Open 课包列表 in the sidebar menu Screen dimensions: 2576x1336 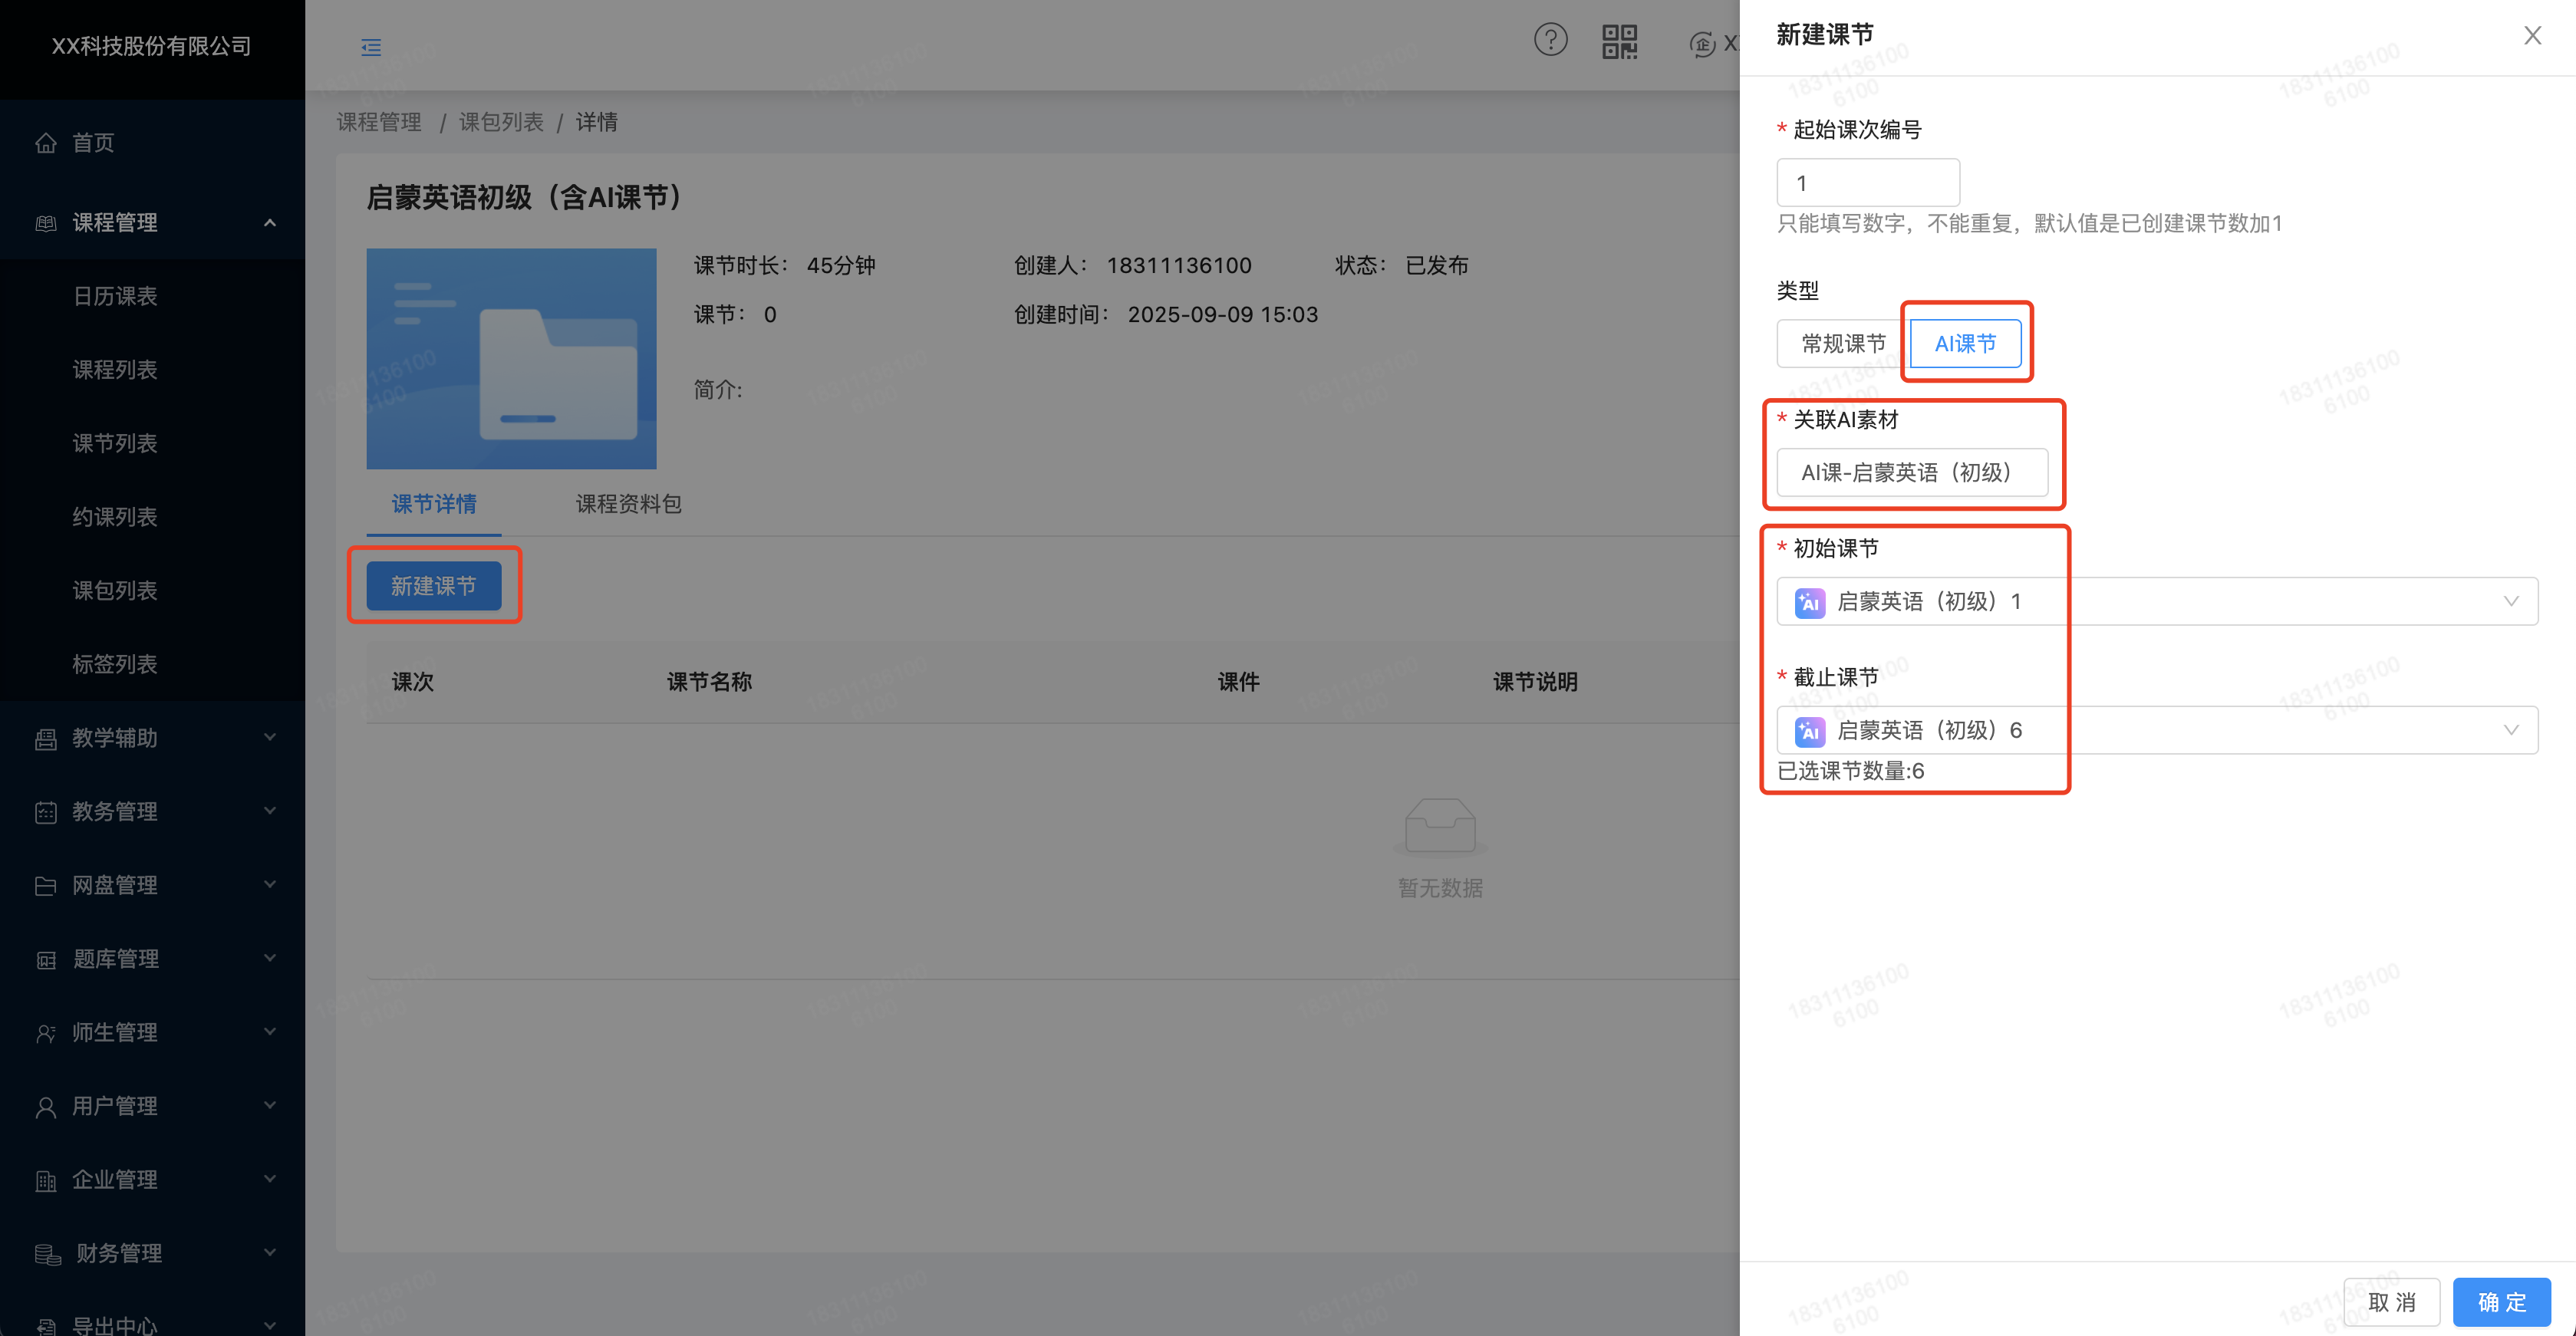(115, 590)
